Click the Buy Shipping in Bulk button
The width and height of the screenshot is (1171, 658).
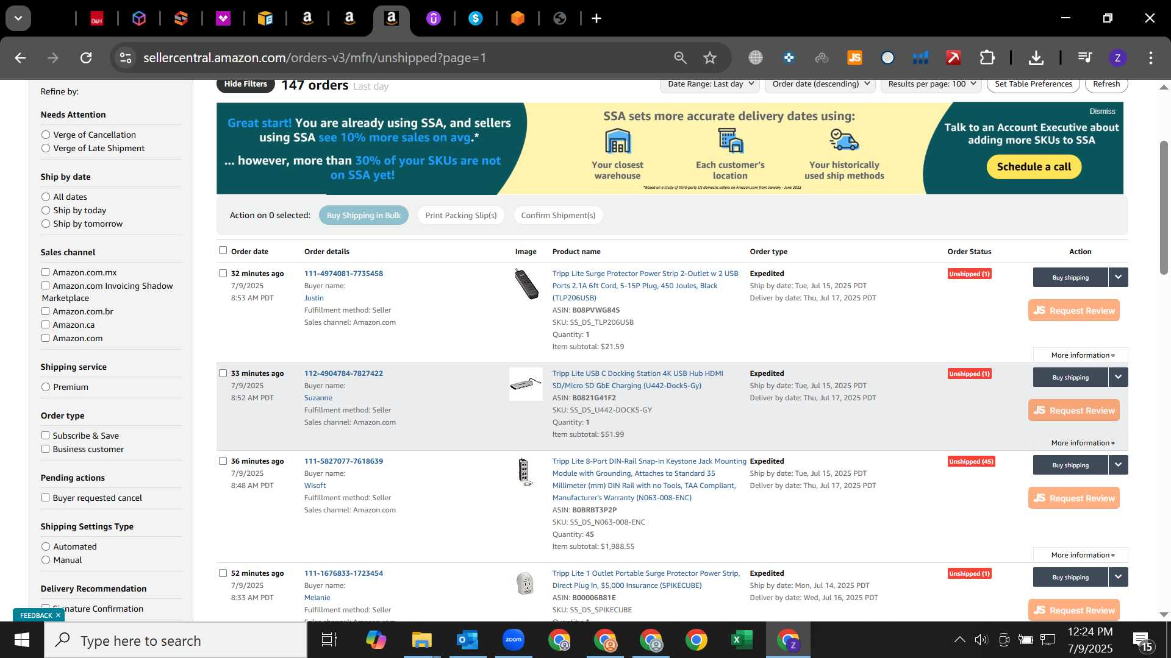pos(363,215)
